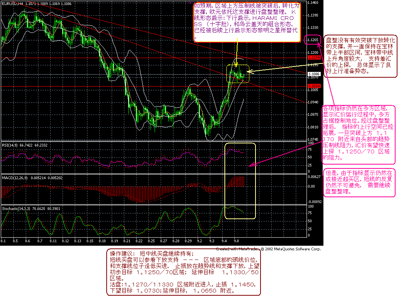Click the EURUSD,H4 chart title

click(12, 4)
